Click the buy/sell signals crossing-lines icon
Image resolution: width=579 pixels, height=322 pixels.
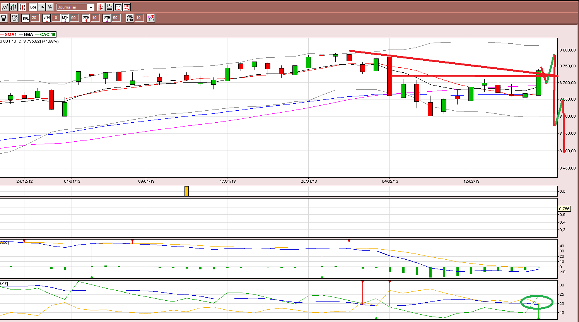point(151,18)
